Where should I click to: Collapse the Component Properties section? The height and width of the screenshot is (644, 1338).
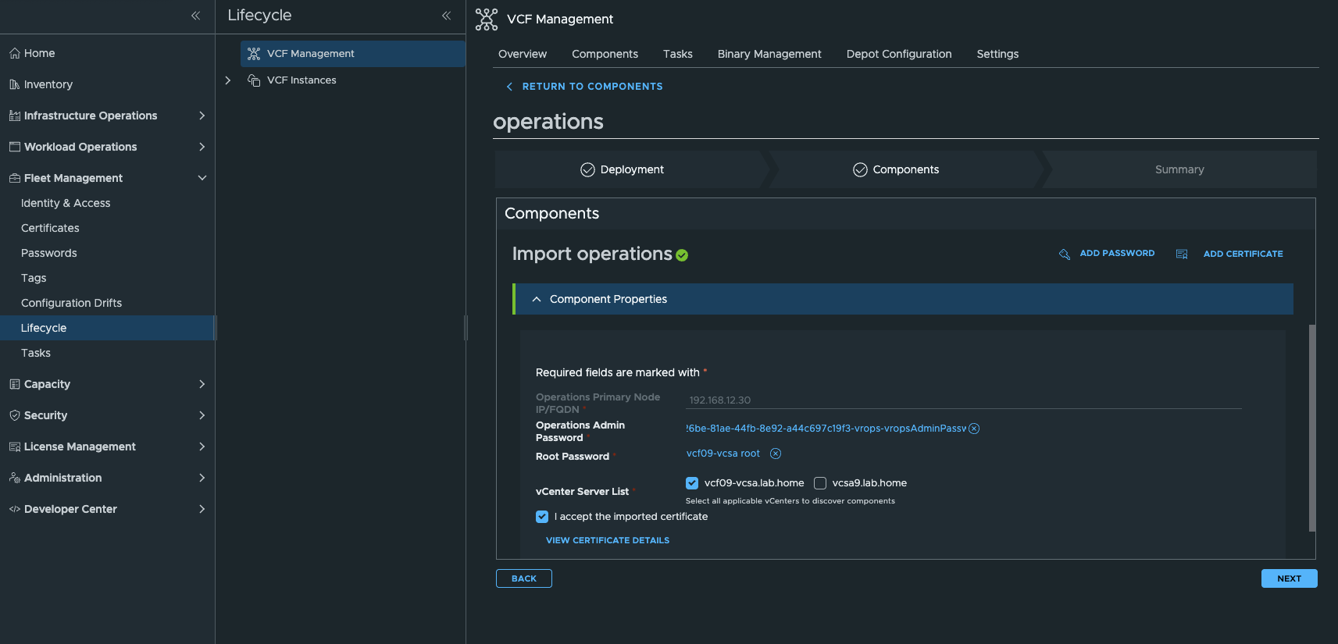537,300
